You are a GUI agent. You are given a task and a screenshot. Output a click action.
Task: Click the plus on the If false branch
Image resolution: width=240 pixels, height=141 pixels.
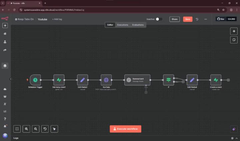(183, 82)
